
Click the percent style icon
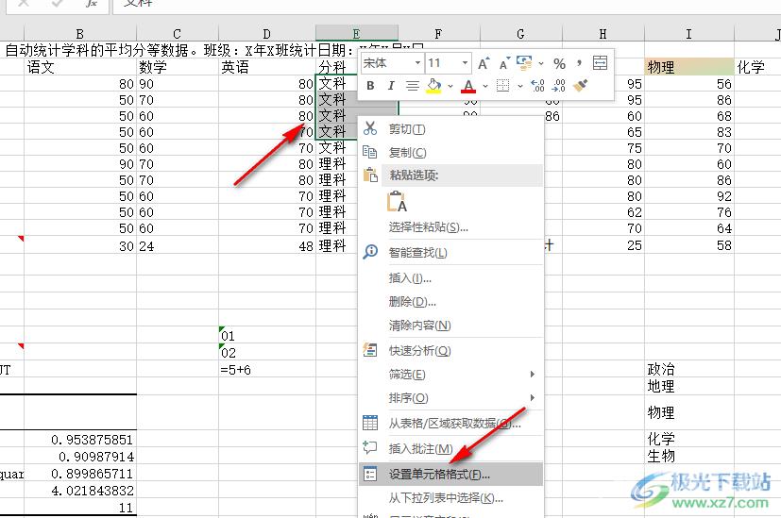559,64
